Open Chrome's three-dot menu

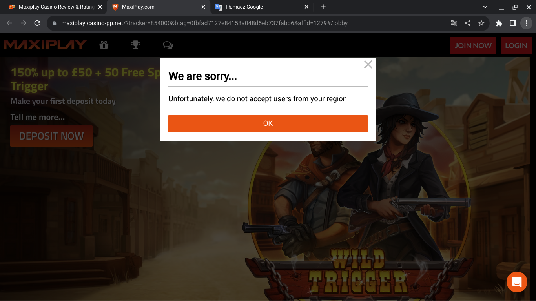click(x=526, y=23)
